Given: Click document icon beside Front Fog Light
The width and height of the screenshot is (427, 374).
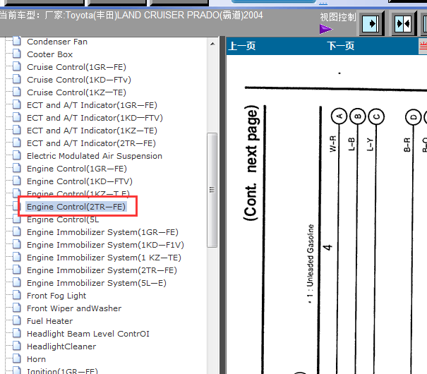Looking at the screenshot, I should pyautogui.click(x=17, y=295).
